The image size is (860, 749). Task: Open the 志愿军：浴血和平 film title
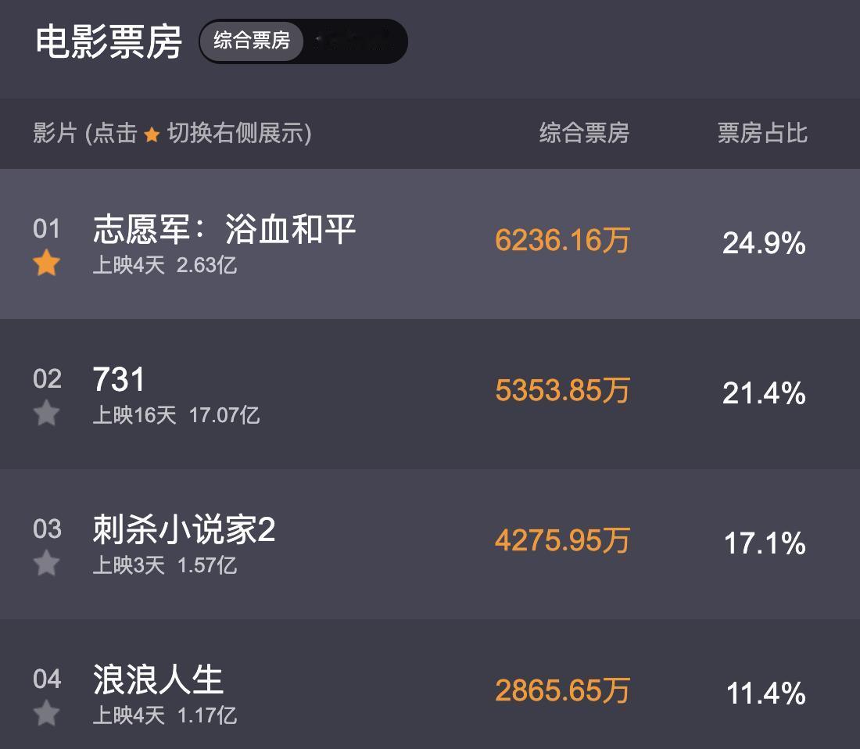224,230
